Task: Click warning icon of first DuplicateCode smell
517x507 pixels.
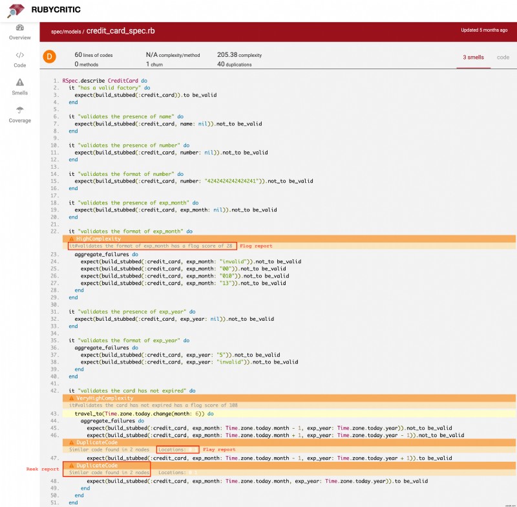Action: click(71, 442)
